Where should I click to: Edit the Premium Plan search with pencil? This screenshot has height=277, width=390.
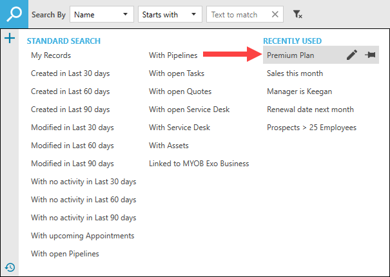coord(351,55)
